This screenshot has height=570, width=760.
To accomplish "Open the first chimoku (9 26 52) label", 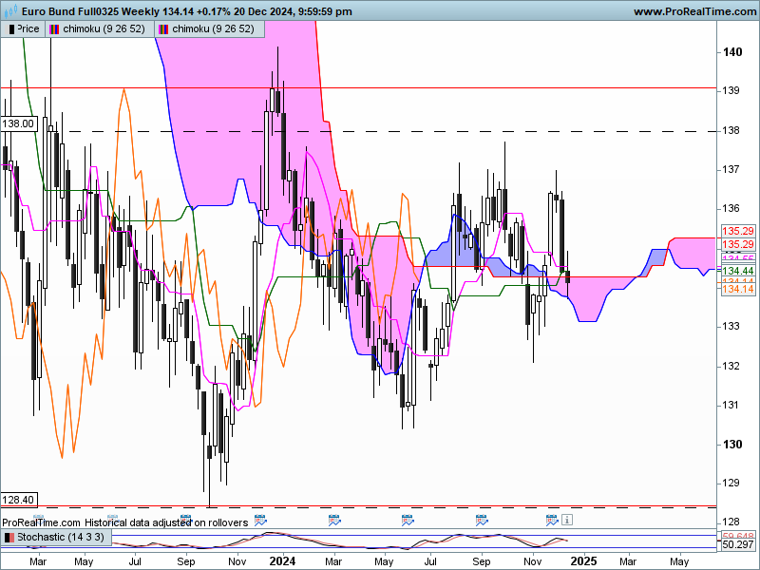I will point(104,29).
